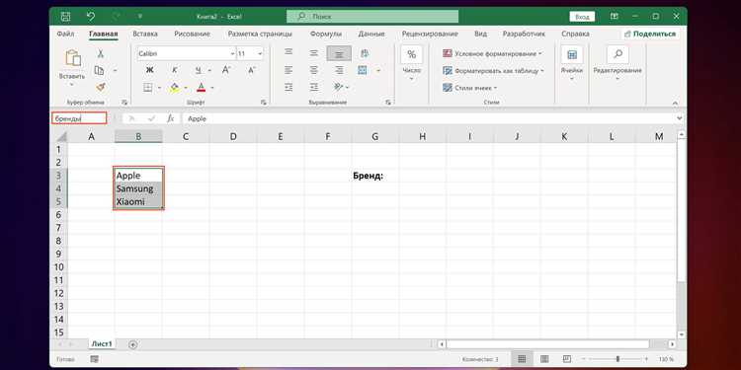This screenshot has width=741, height=370.
Task: Apply the yellow fill color bucket
Action: [x=174, y=88]
